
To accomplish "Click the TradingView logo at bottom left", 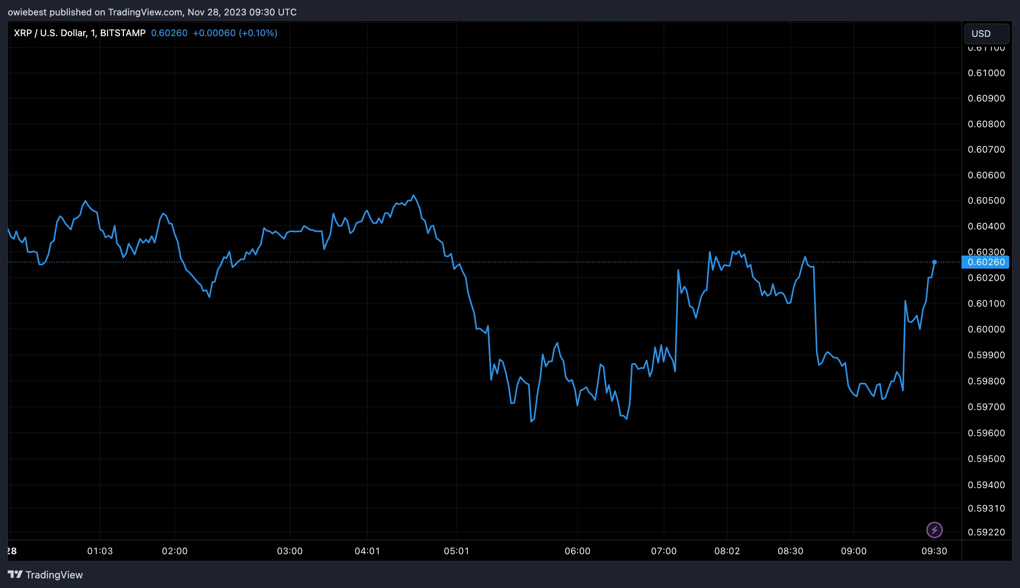I will (14, 575).
